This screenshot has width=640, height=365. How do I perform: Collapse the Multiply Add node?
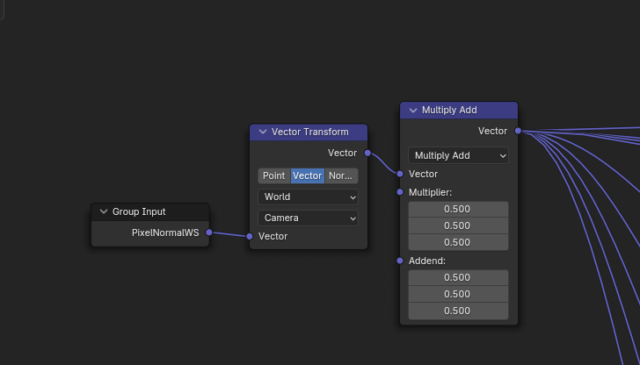(412, 110)
